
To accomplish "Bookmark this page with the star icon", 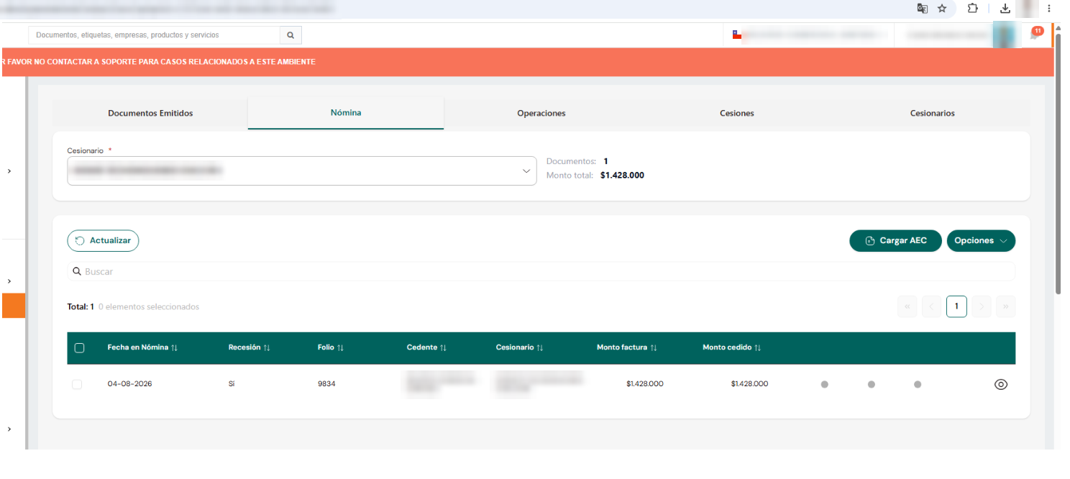I will pyautogui.click(x=942, y=9).
